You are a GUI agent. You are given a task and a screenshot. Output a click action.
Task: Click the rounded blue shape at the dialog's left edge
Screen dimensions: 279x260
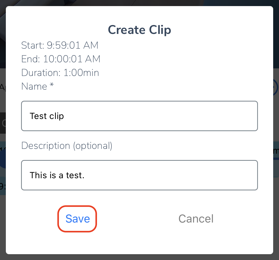coord(3,159)
